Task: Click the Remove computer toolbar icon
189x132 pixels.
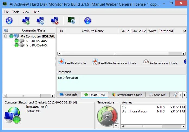Action: coord(55,21)
